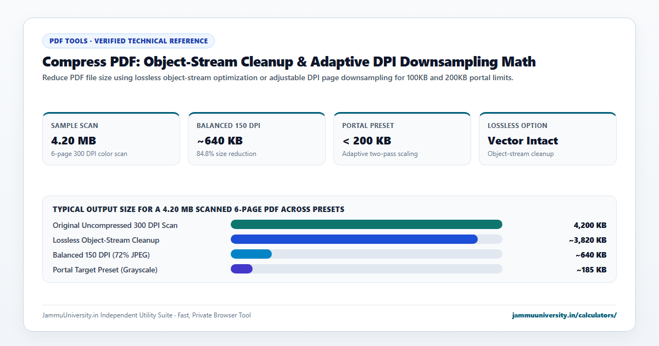
Task: Click the subtitle about 100KB and 200KB portal limits
Action: [x=277, y=78]
